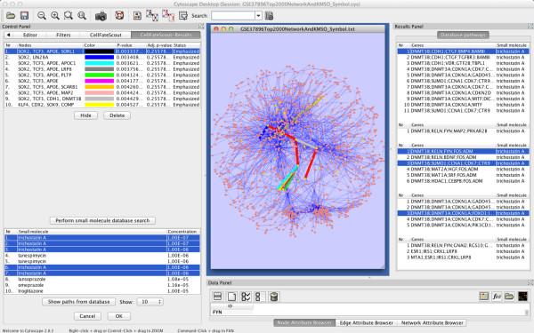This screenshot has height=333, width=534.
Task: Click Select Attributes icon in Data Panel
Action: pyautogui.click(x=217, y=297)
